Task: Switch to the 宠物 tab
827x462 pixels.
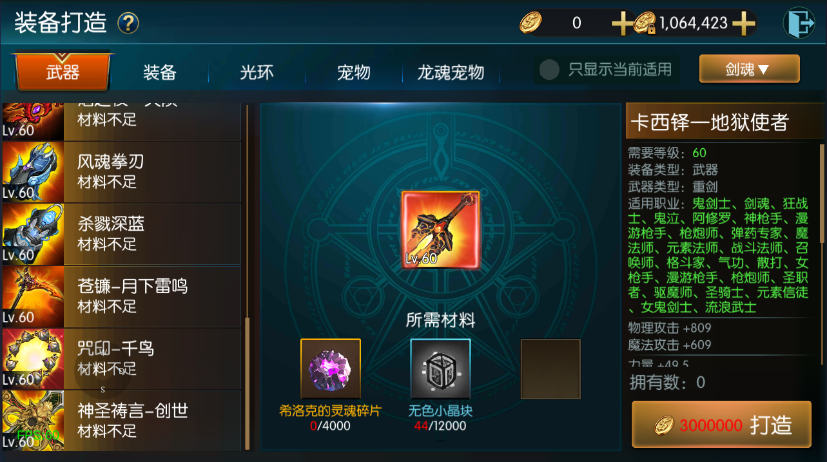Action: click(x=353, y=72)
